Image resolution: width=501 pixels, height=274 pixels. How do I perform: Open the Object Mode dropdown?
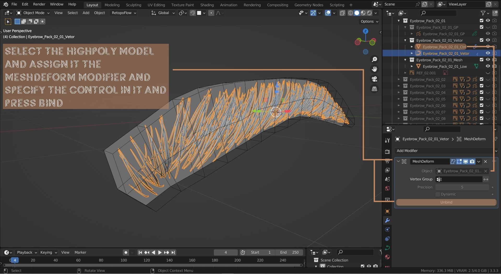coord(33,13)
